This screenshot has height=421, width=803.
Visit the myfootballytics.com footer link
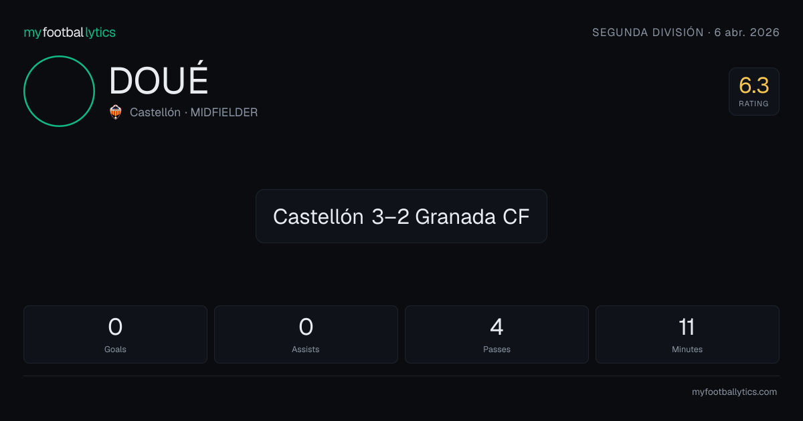click(734, 392)
